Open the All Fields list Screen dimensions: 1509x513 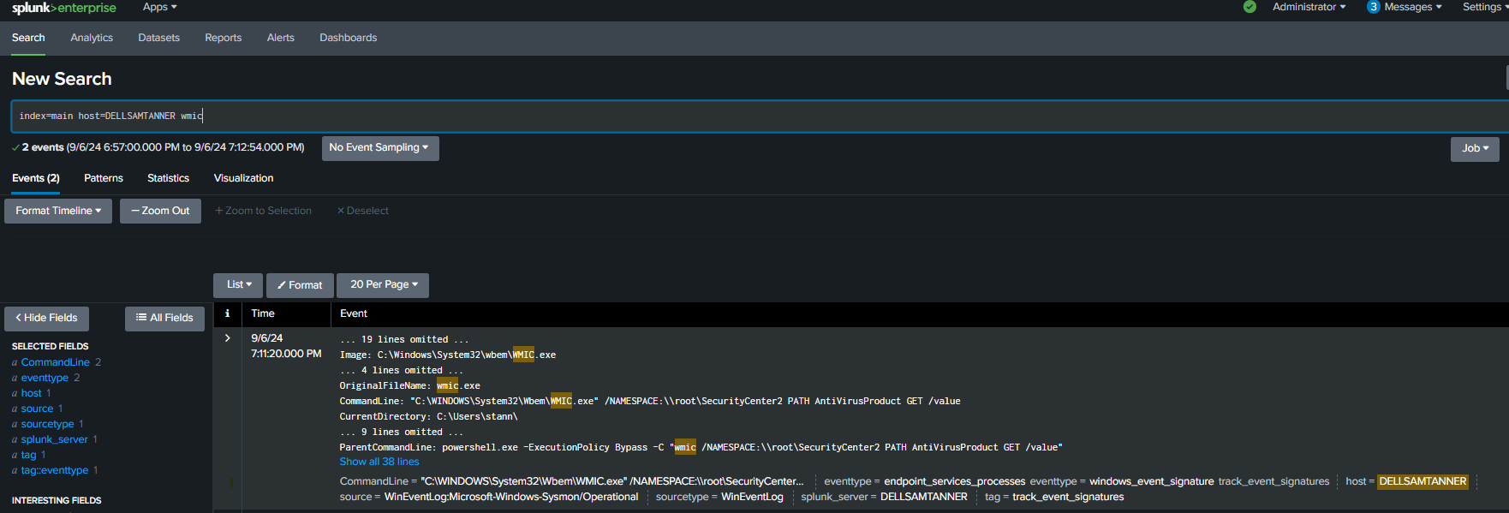click(164, 318)
